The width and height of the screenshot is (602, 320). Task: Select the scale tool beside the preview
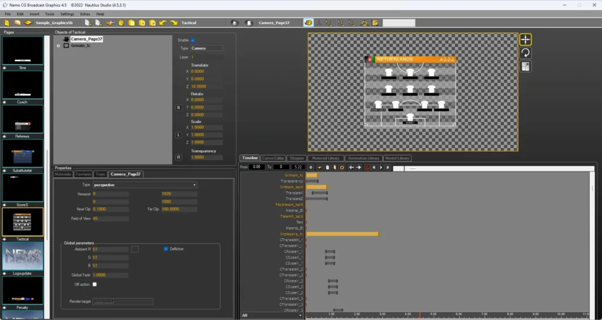point(525,66)
